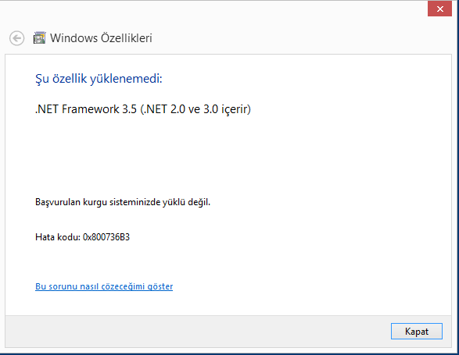Click the error code value 0x800736B3
The image size is (459, 355).
pos(106,237)
